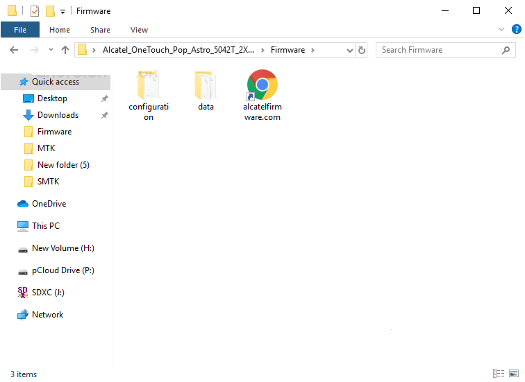Click the Help question mark icon
Image resolution: width=525 pixels, height=382 pixels.
tap(516, 30)
